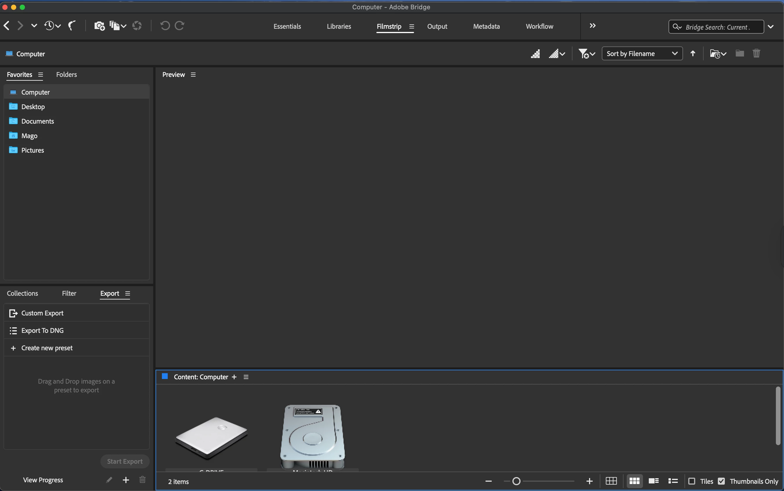Select the list view toggle in the footer
784x491 pixels.
[673, 481]
